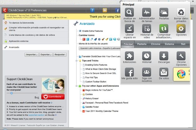Screen dimensions: 196x130
Task: Open the supporters section link
Action: [x=36, y=115]
